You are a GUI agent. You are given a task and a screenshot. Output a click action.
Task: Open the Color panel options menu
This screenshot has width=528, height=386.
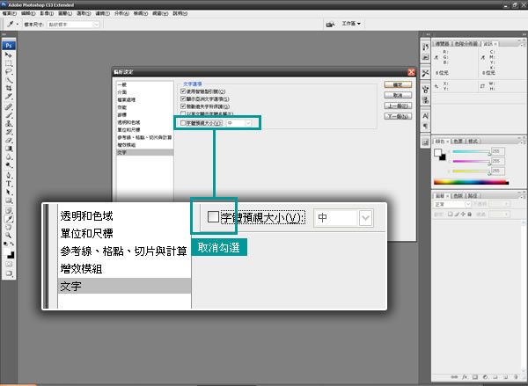click(523, 142)
